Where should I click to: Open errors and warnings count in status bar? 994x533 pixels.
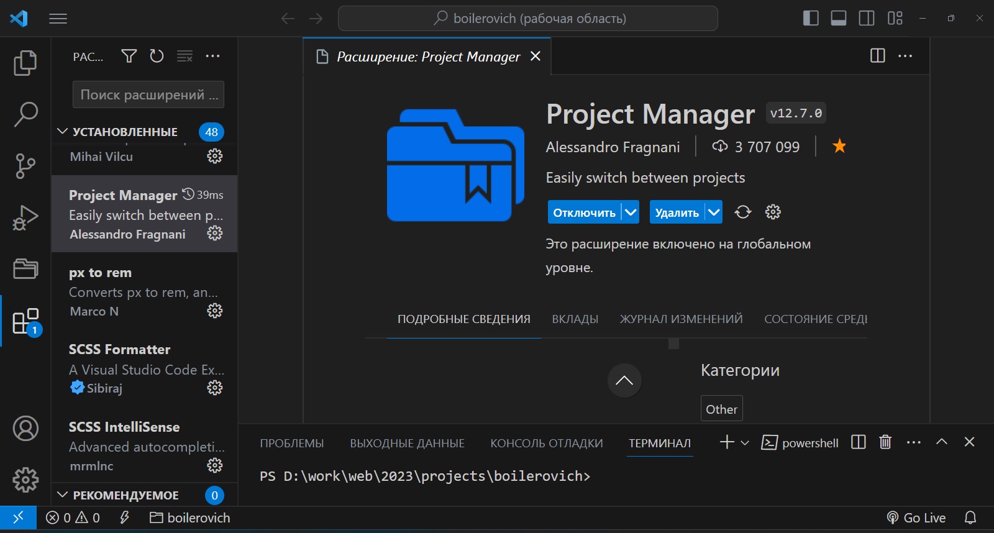pos(73,517)
